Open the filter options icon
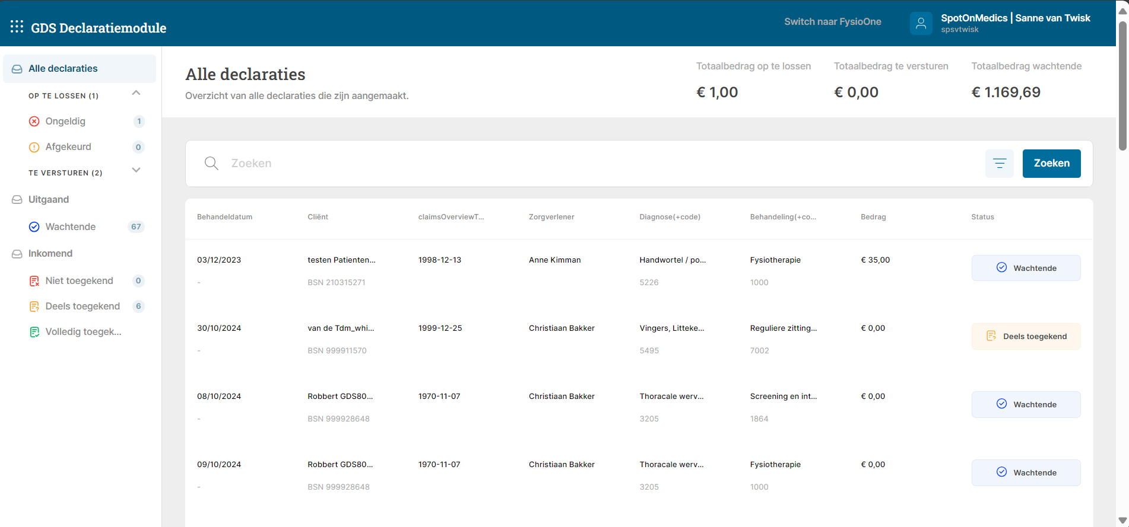Viewport: 1129px width, 527px height. (x=999, y=164)
